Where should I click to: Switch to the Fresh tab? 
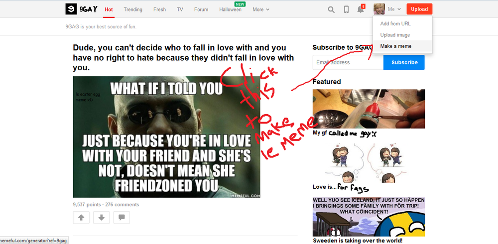[159, 9]
